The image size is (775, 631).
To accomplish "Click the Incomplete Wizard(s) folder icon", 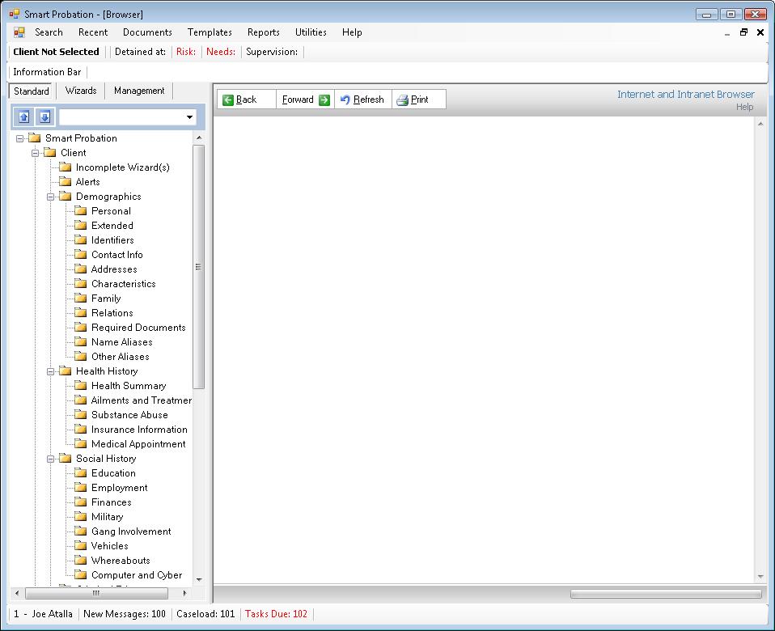I will coord(66,167).
